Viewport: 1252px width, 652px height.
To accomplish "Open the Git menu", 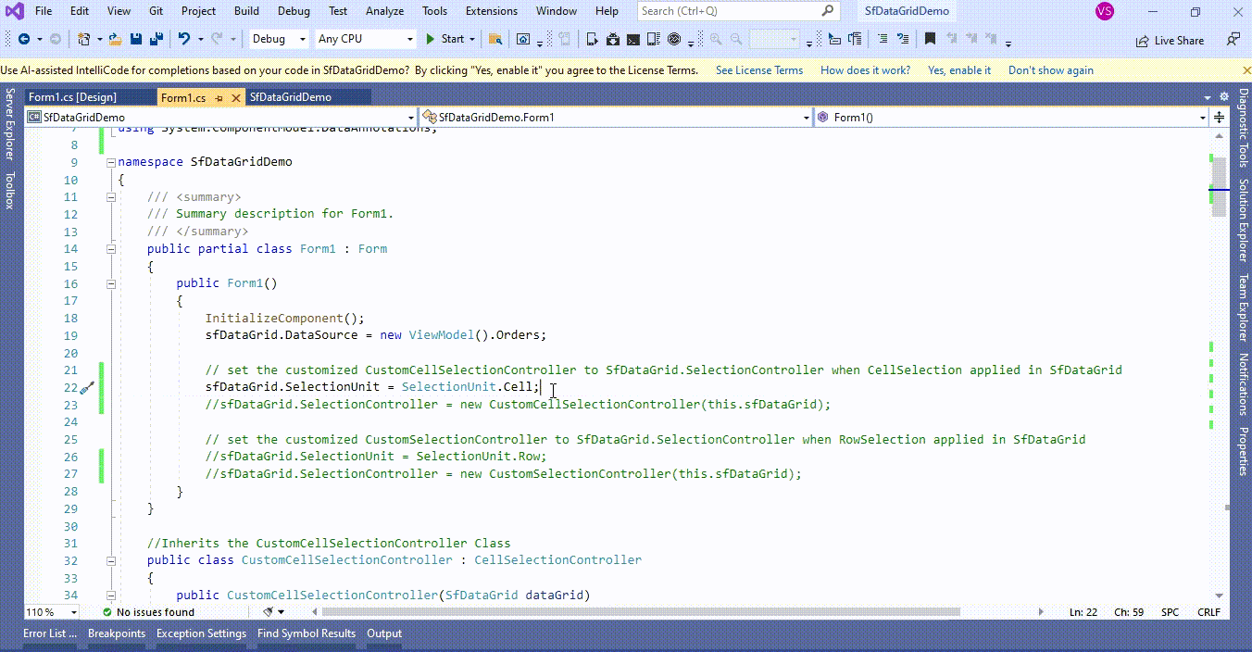I will [156, 11].
